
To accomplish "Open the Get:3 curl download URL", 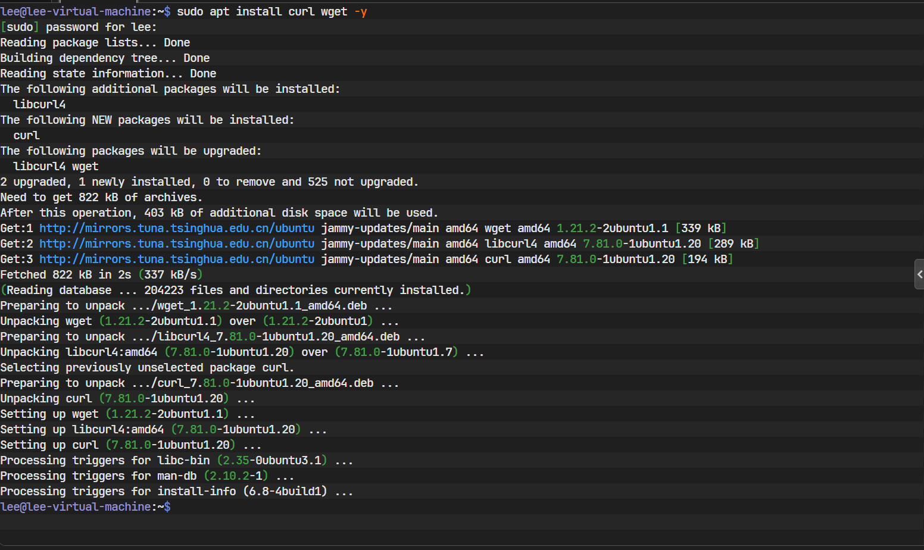I will (x=176, y=259).
